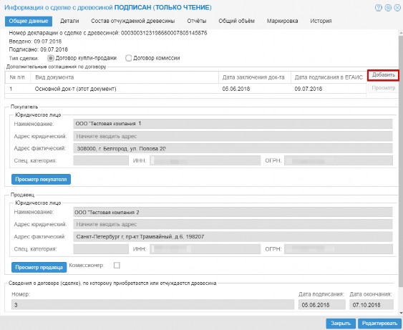The image size is (403, 330).
Task: Click scrollbar up arrow
Action: pos(401,33)
